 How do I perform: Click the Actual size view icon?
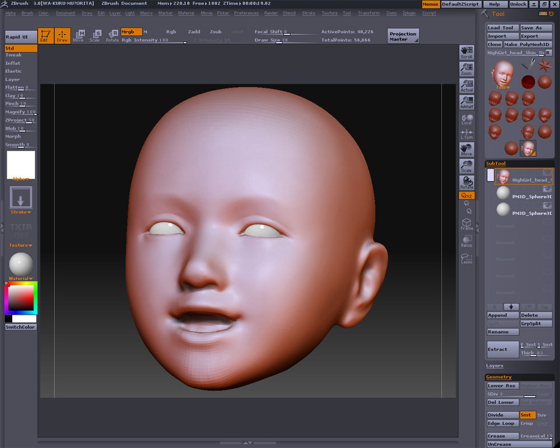(x=466, y=86)
